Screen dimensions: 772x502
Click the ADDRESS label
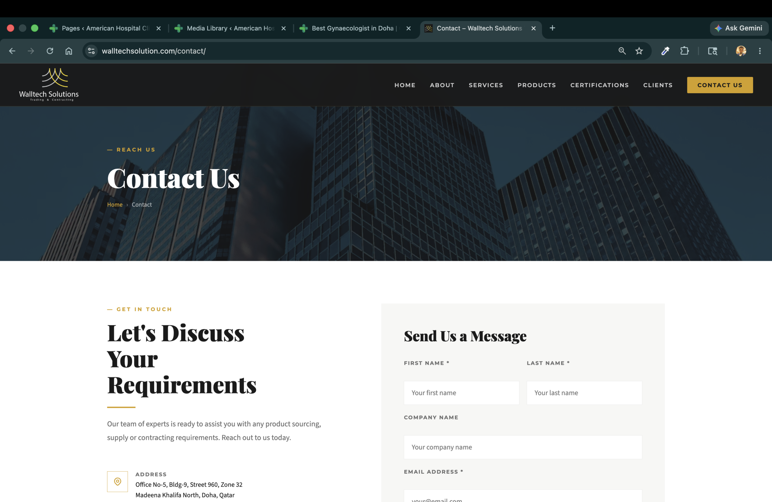click(151, 474)
